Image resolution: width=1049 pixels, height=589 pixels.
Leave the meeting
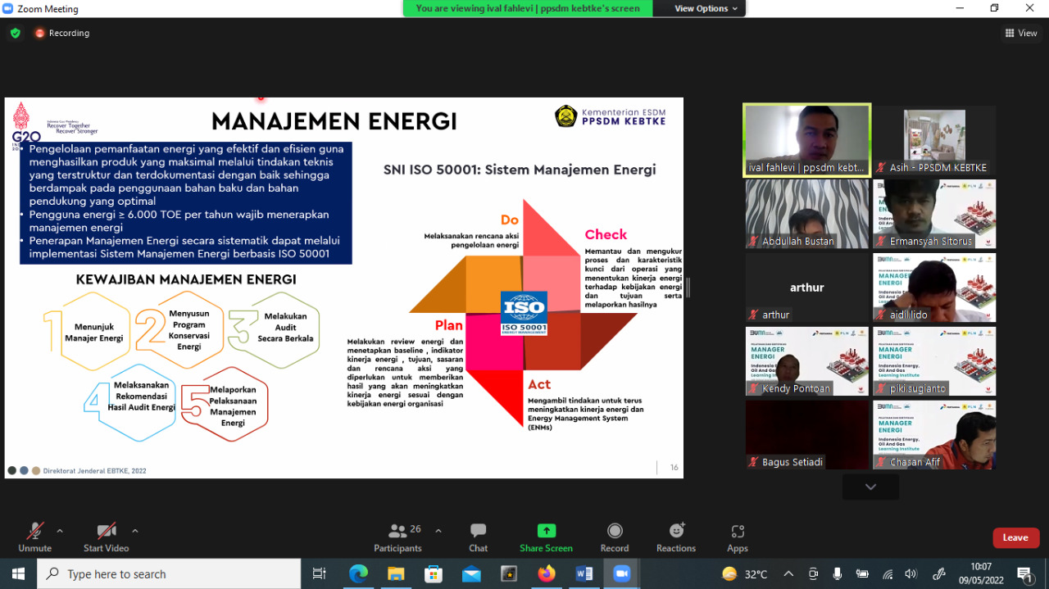pyautogui.click(x=1015, y=537)
